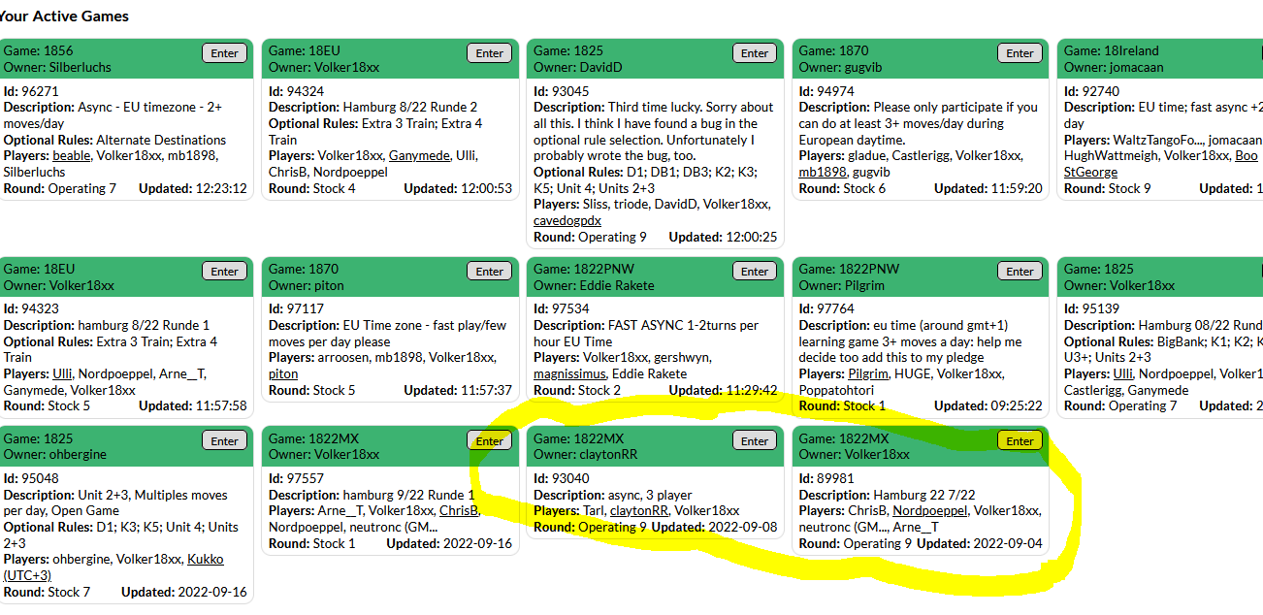This screenshot has height=615, width=1263.
Task: Enter the 1822PNW game owned by Pilgrim
Action: pos(1020,272)
